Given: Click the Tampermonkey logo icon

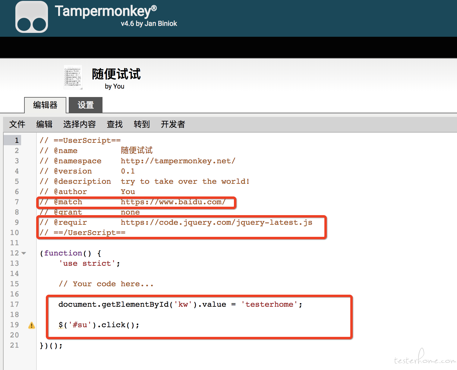Looking at the screenshot, I should 32,17.
